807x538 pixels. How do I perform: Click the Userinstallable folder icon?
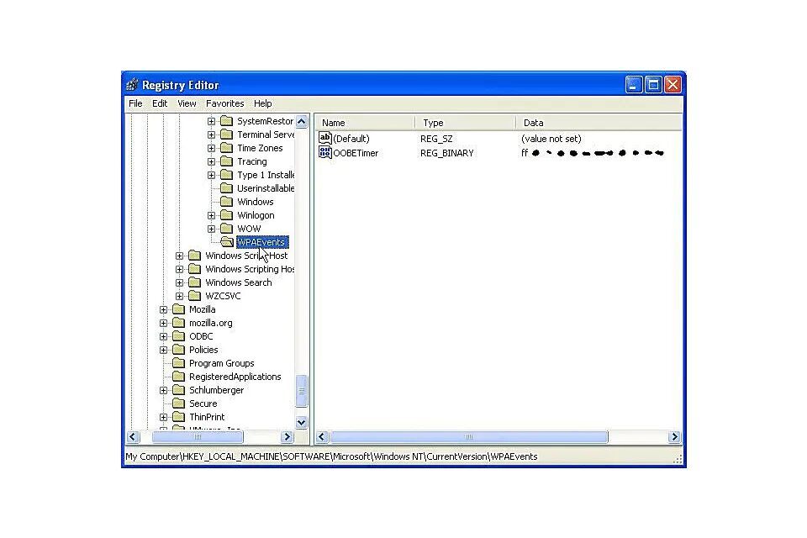(x=226, y=188)
